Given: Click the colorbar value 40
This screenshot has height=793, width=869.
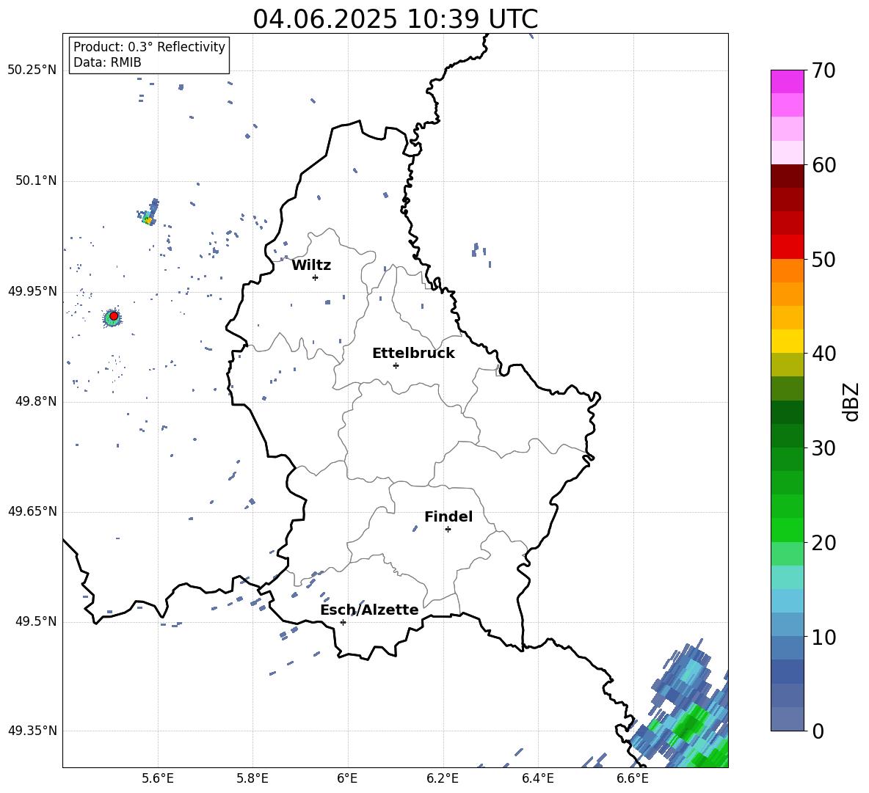Looking at the screenshot, I should coord(823,354).
